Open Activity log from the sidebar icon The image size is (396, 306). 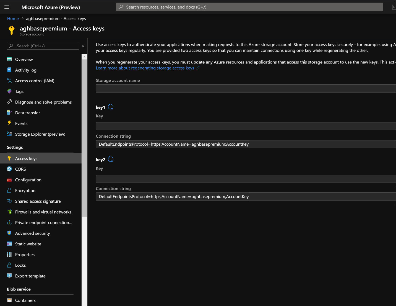pos(9,70)
